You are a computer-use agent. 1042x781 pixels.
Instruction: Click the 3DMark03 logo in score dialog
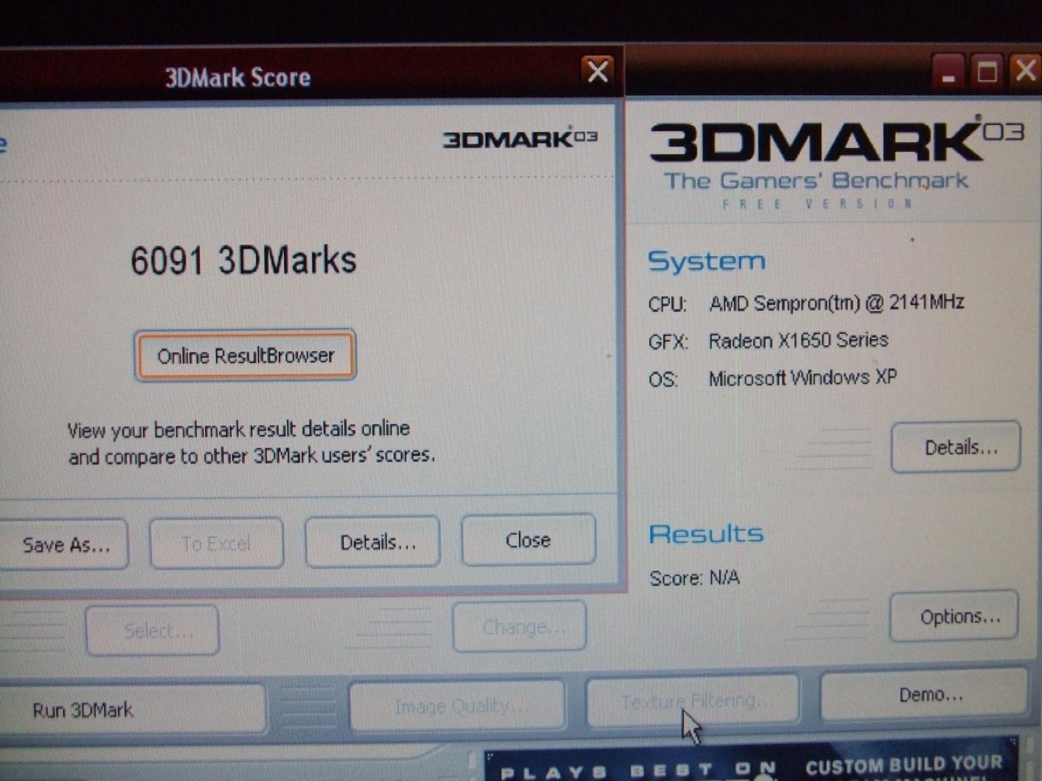point(520,139)
